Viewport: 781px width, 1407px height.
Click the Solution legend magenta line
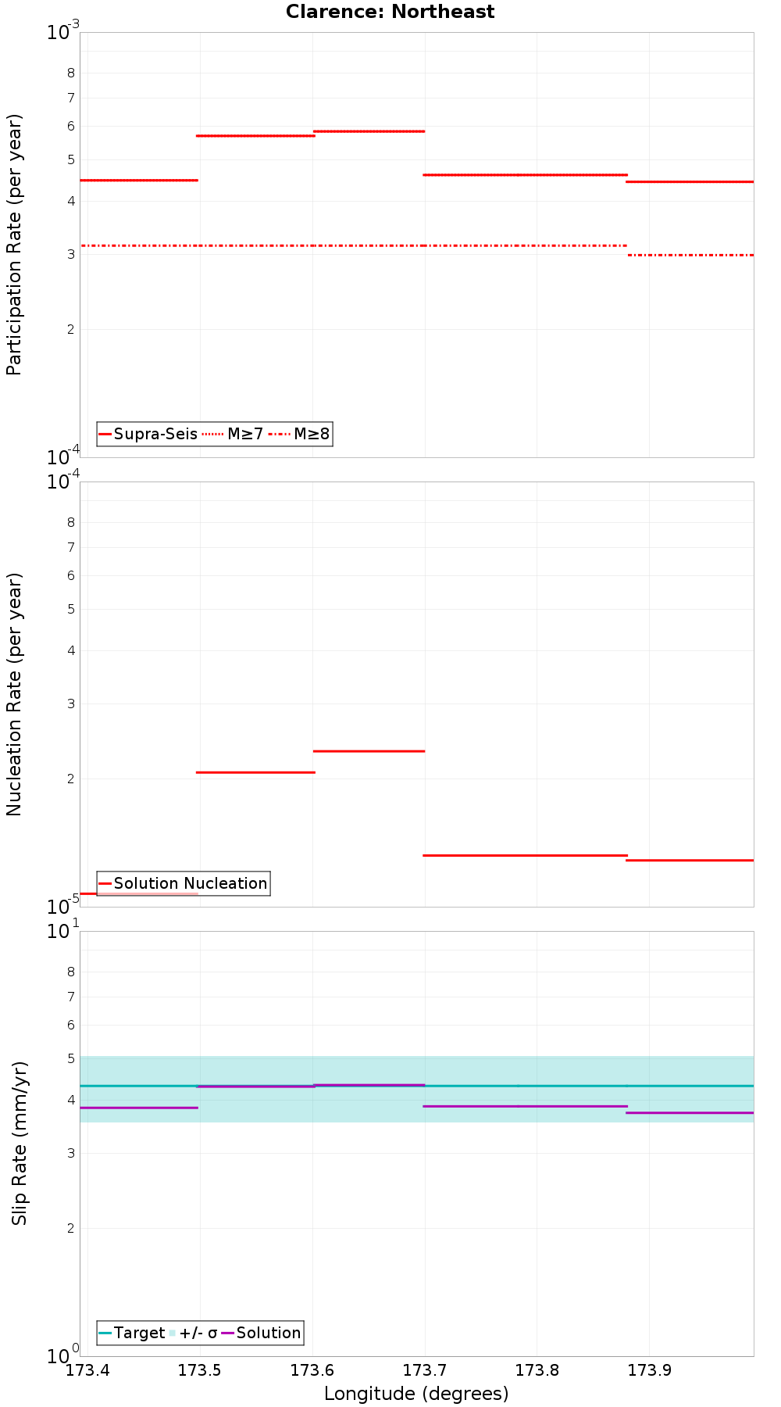(x=228, y=1333)
